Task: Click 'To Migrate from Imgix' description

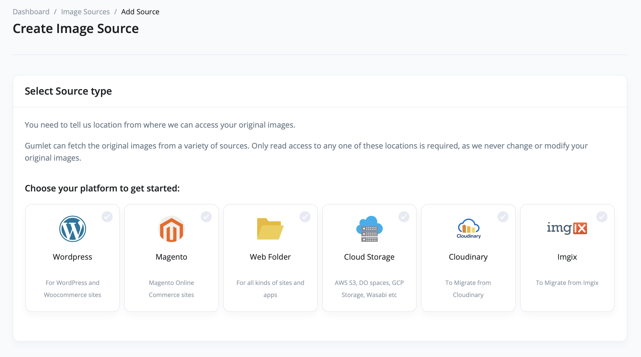Action: point(567,283)
